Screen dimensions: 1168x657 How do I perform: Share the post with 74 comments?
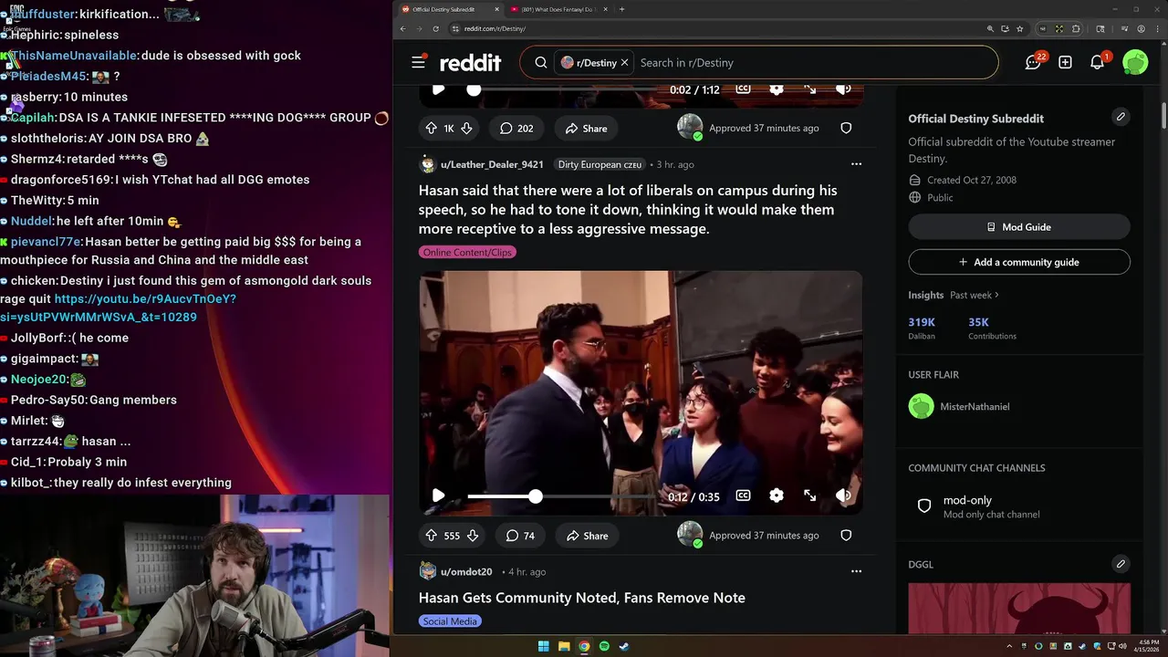586,536
